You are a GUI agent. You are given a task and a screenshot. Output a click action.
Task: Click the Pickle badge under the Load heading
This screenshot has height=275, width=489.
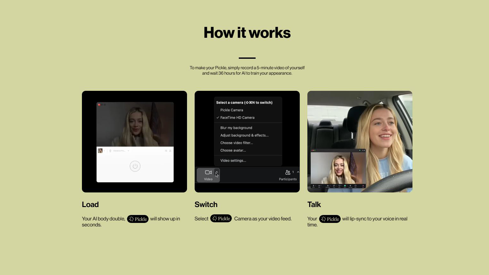point(138,219)
